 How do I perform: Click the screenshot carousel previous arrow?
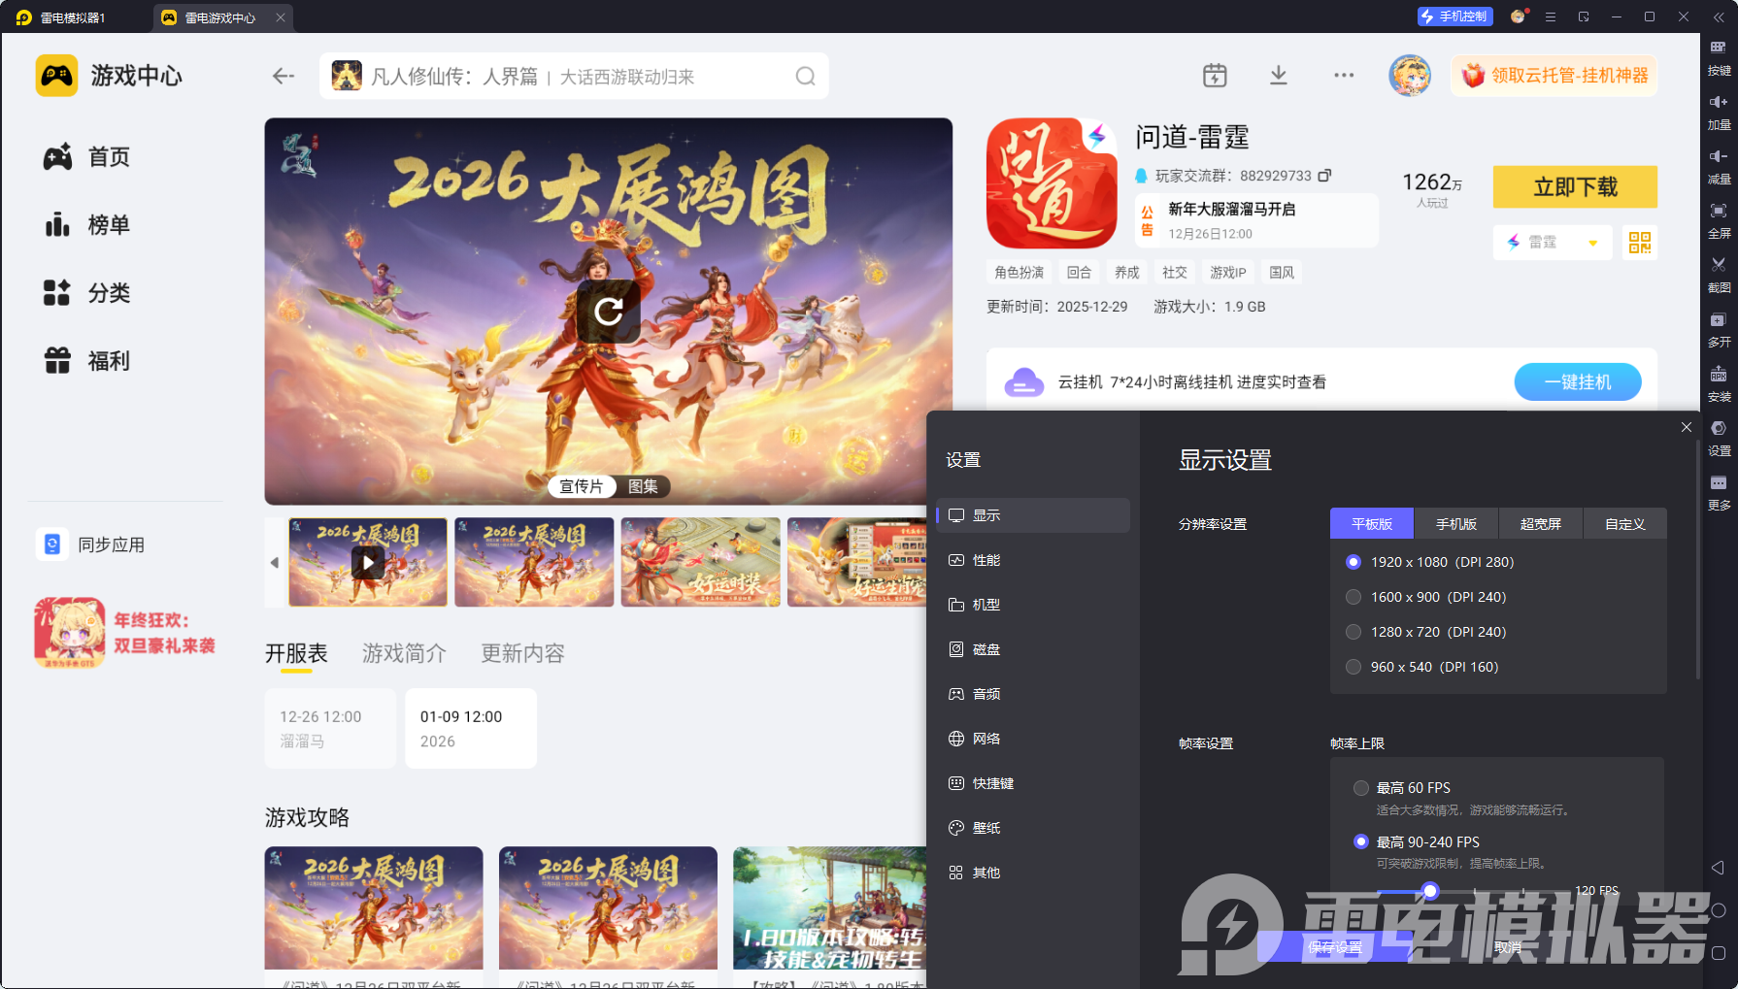(275, 563)
